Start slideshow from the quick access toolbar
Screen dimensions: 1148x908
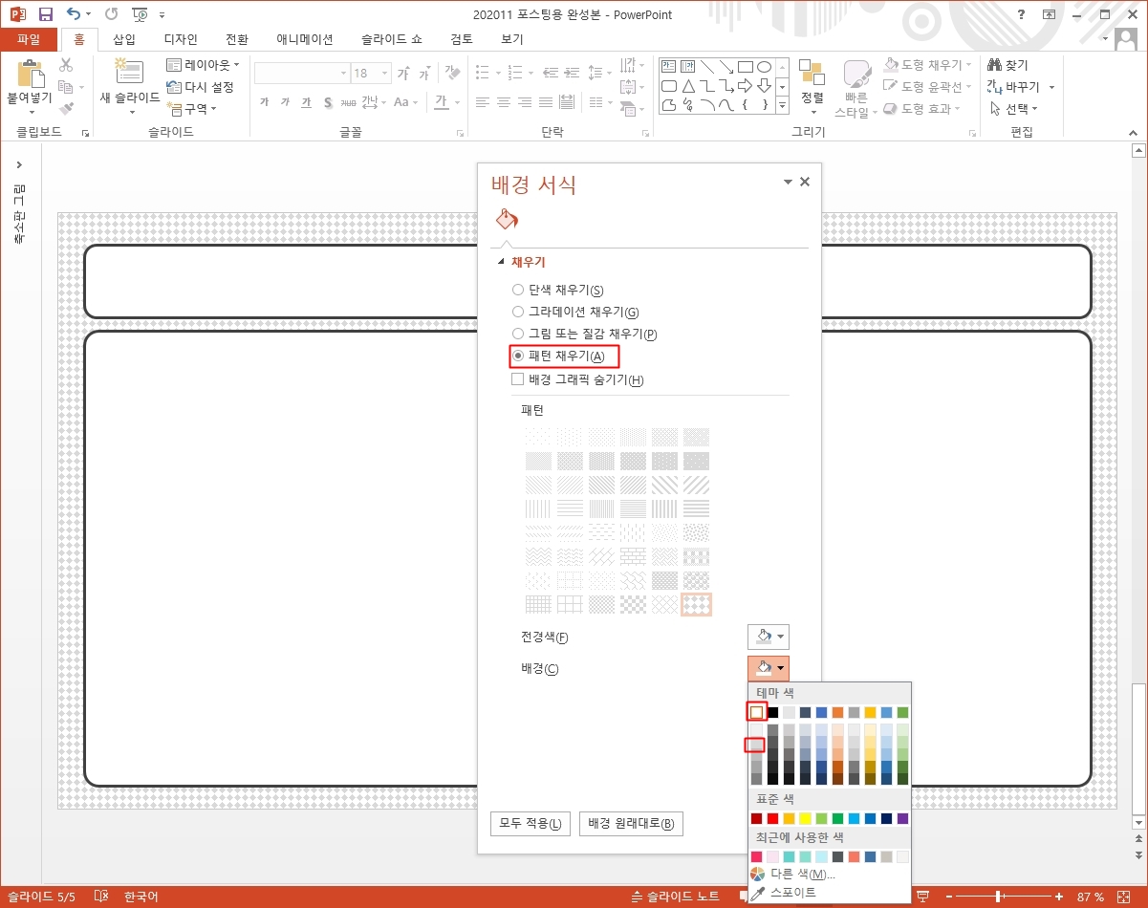click(x=141, y=14)
